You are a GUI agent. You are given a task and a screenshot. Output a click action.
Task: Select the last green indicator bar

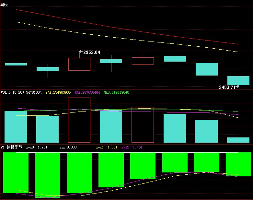238,164
